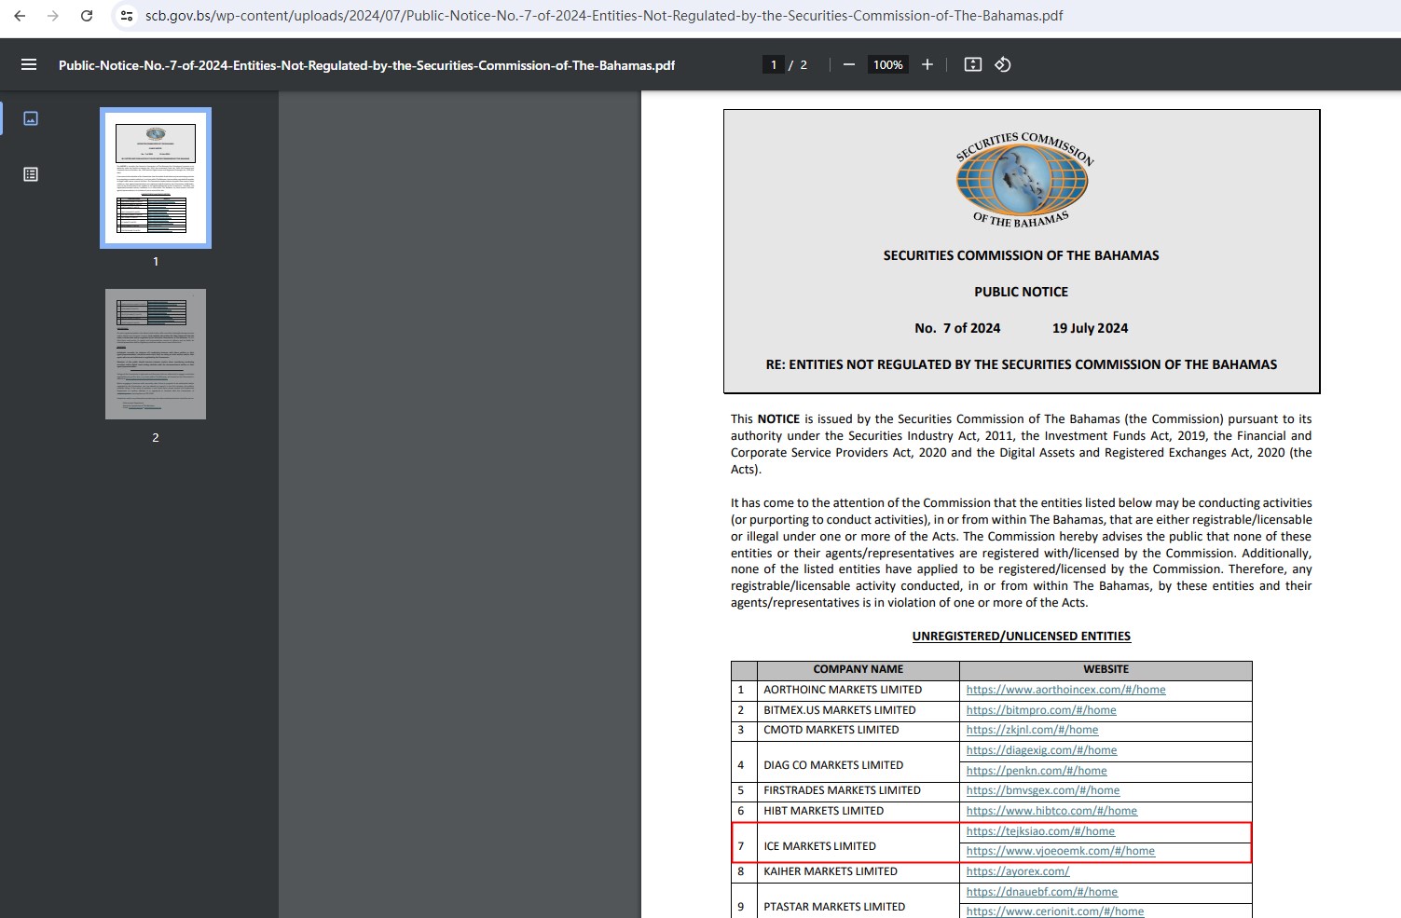This screenshot has width=1401, height=918.
Task: Select the page 1 thumbnail
Action: (156, 178)
